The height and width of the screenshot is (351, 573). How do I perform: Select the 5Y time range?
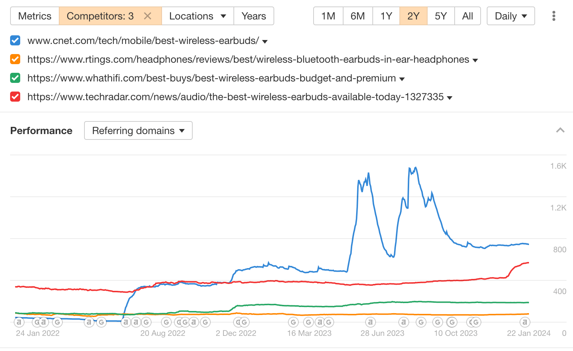coord(441,16)
